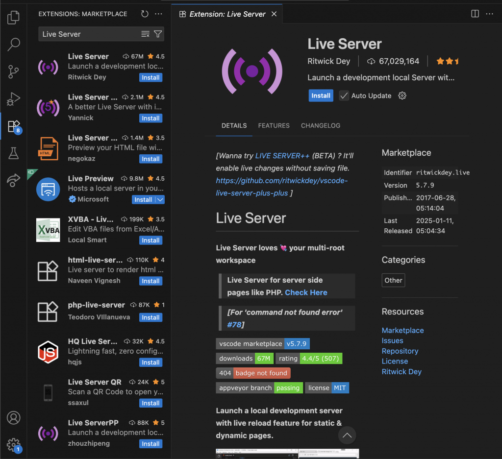Open the Ritwick Dey resource link
Screen dimensions: 502x459
(402, 372)
